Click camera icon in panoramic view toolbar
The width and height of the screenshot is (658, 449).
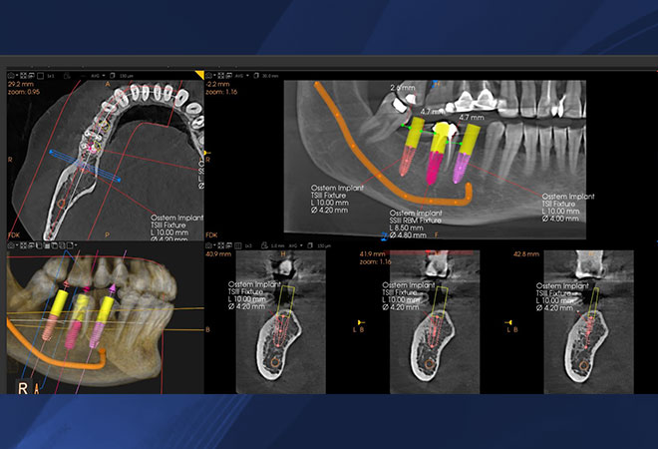[x=208, y=76]
